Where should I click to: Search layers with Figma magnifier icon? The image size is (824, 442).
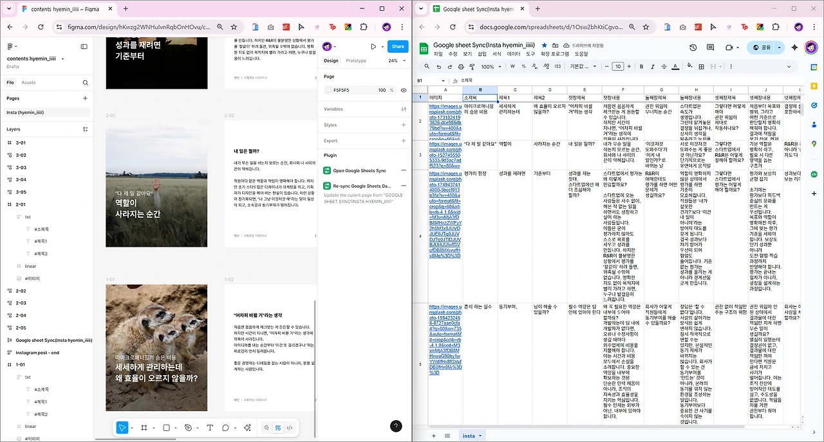pyautogui.click(x=85, y=83)
